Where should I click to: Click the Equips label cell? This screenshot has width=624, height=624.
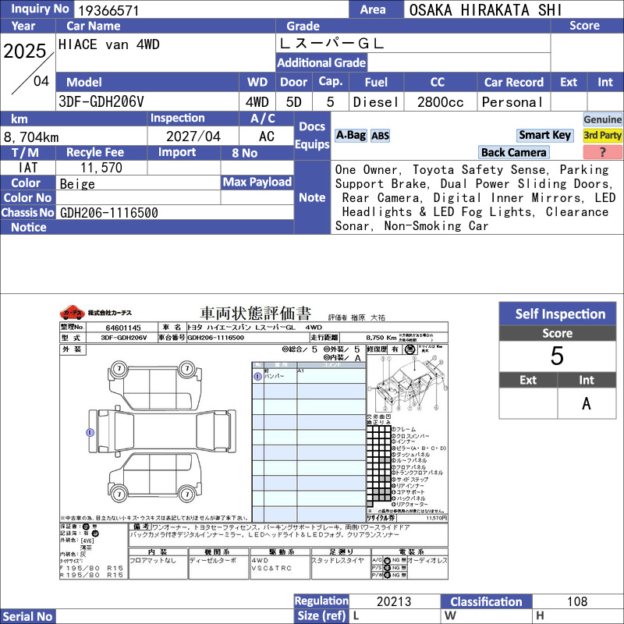[x=313, y=144]
